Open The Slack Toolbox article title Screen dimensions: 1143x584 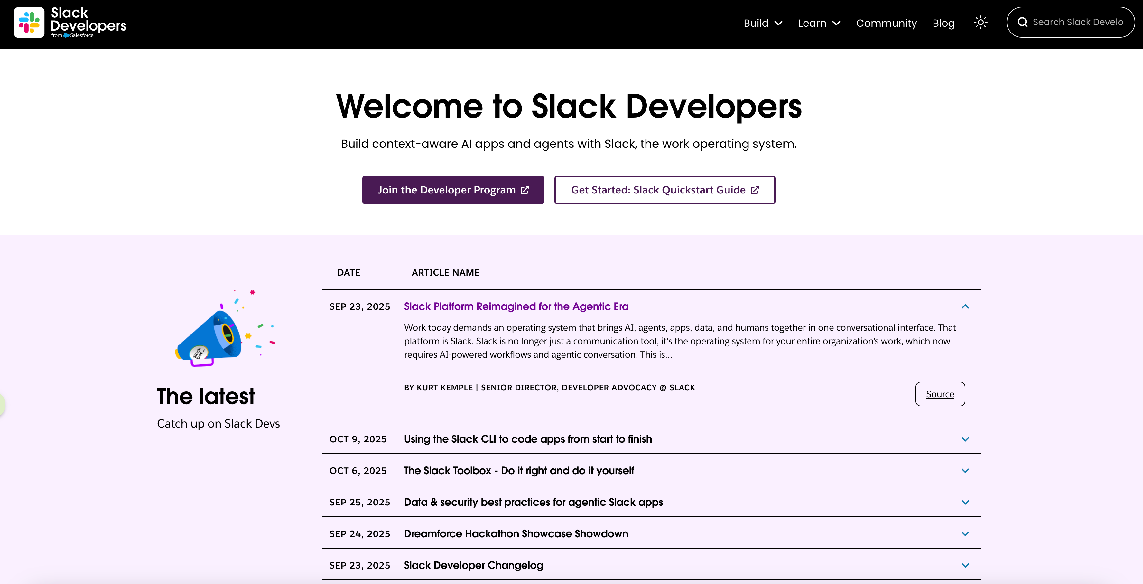click(519, 471)
